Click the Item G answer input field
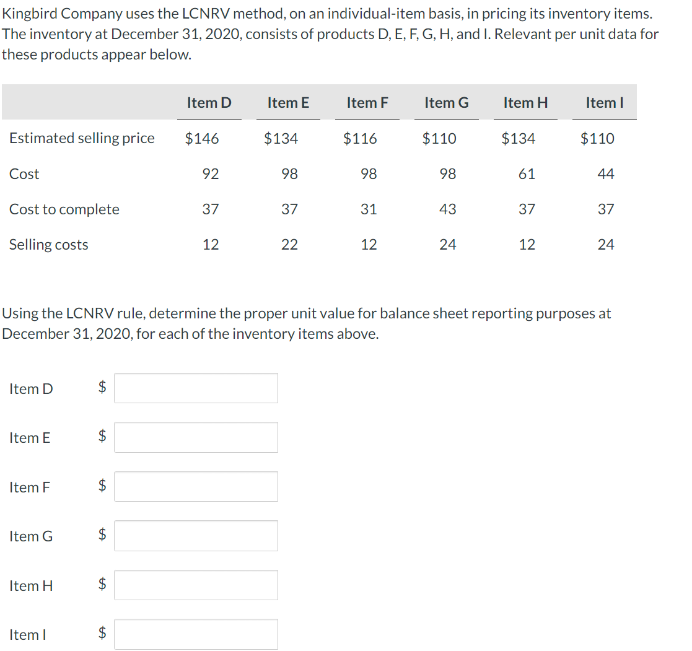This screenshot has width=692, height=651. click(x=195, y=535)
